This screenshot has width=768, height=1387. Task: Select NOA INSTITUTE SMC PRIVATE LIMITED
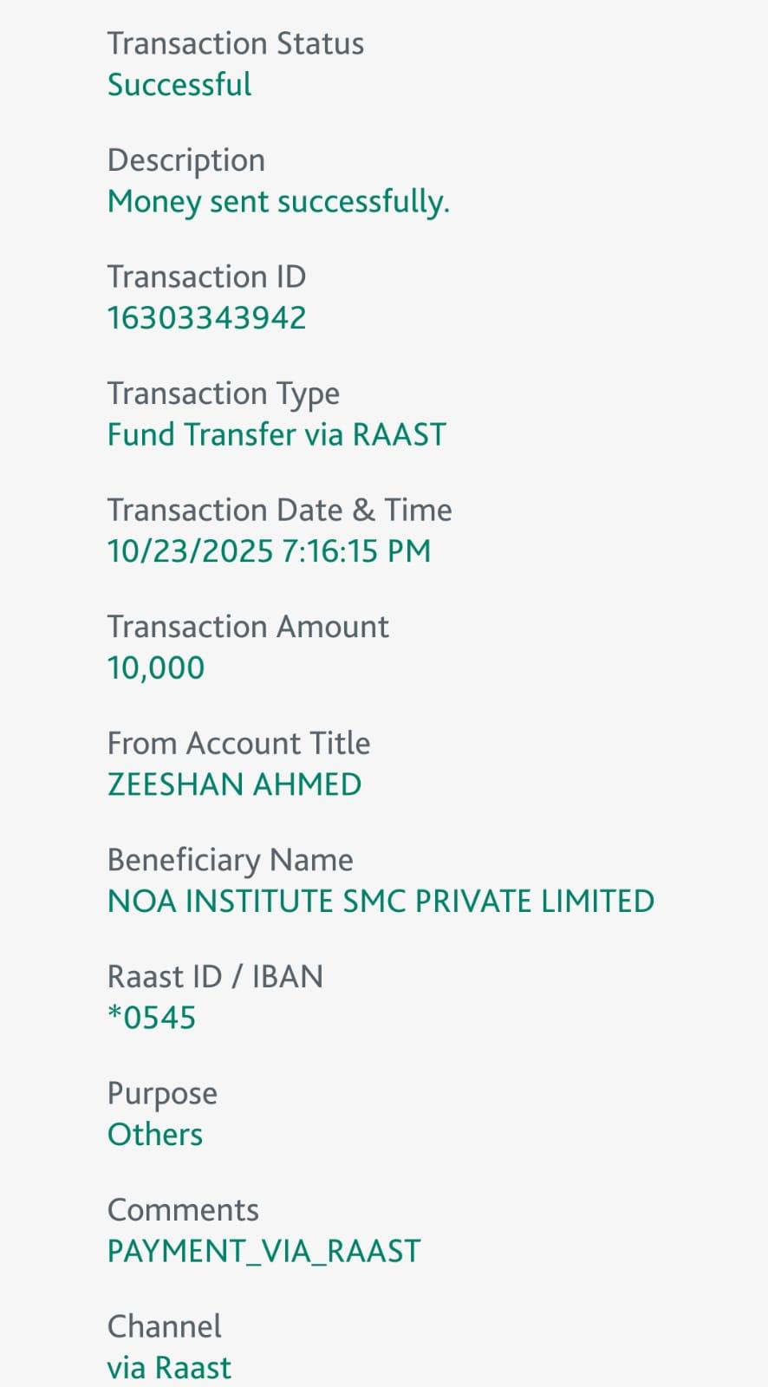click(x=381, y=902)
